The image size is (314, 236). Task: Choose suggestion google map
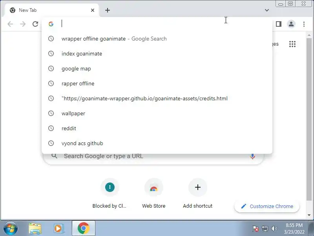[157, 68]
